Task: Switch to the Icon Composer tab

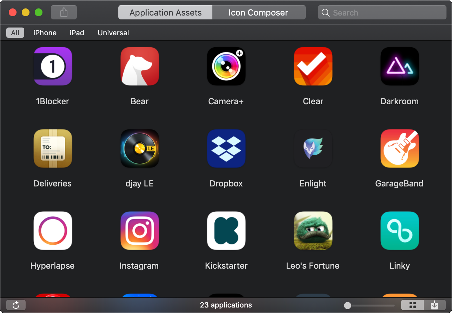Action: coord(258,13)
